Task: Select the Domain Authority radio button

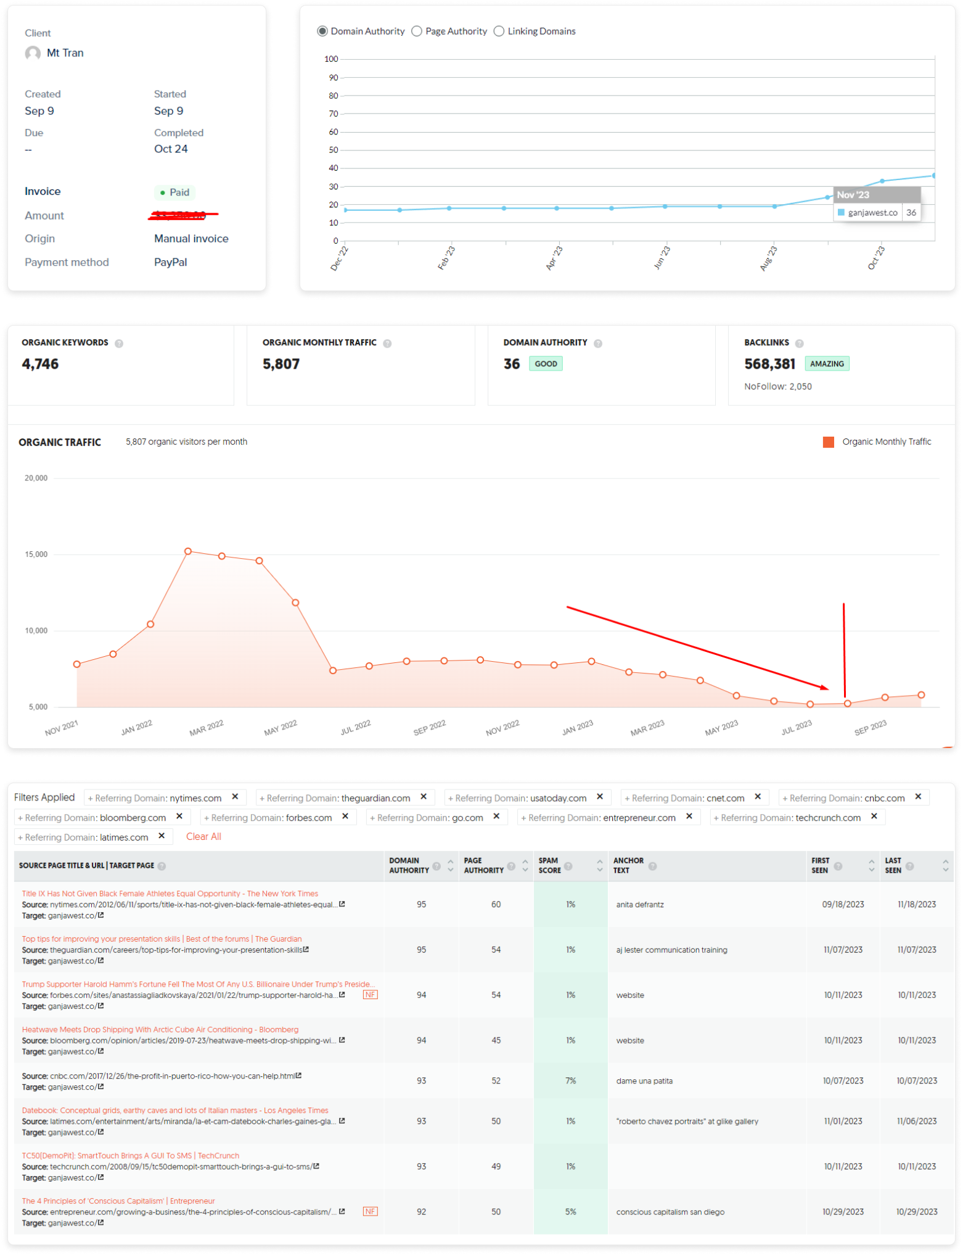Action: [x=322, y=31]
